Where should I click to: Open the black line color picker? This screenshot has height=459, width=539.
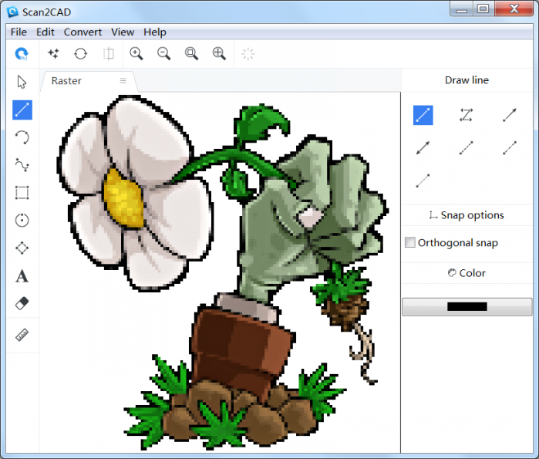[467, 306]
